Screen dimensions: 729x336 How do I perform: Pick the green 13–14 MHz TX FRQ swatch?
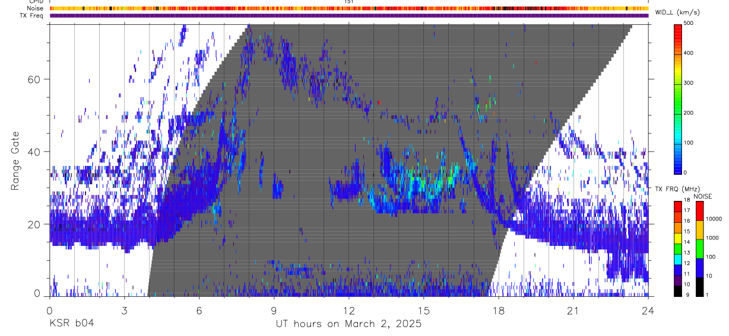tap(678, 248)
